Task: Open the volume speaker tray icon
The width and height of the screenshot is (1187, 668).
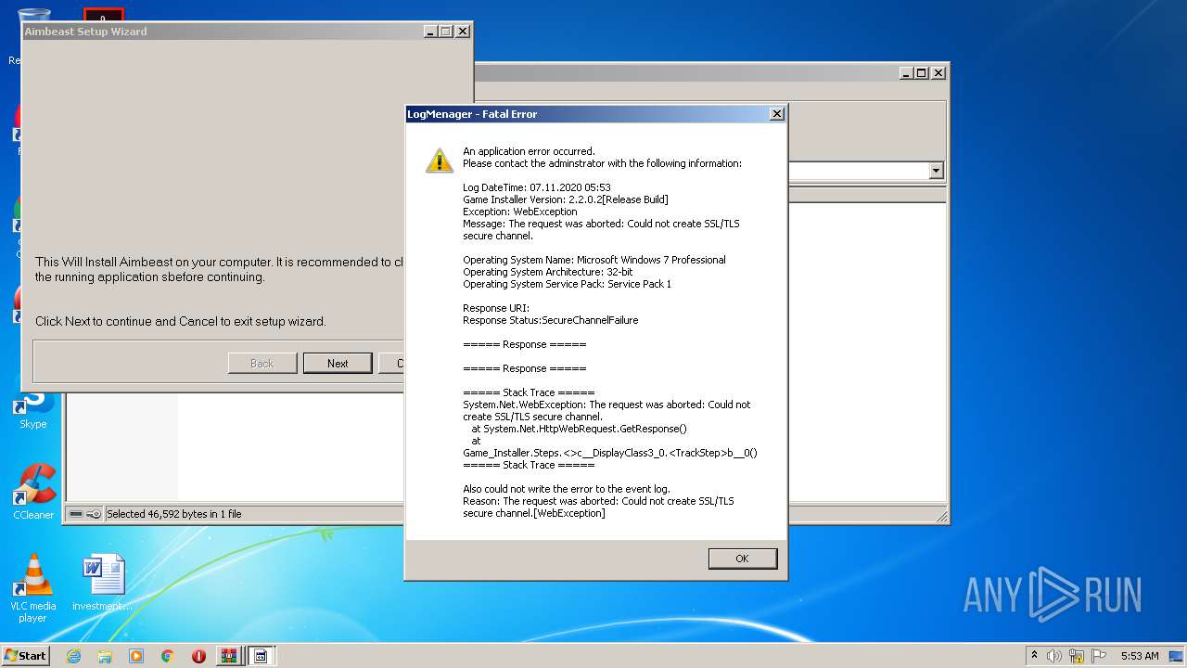Action: 1054,656
